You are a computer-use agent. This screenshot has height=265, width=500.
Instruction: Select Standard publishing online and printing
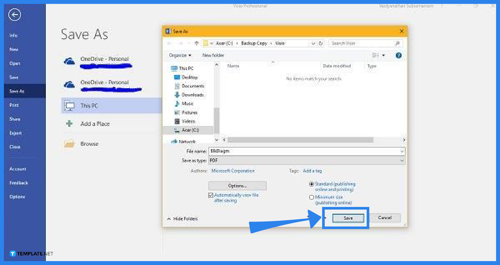pyautogui.click(x=311, y=184)
